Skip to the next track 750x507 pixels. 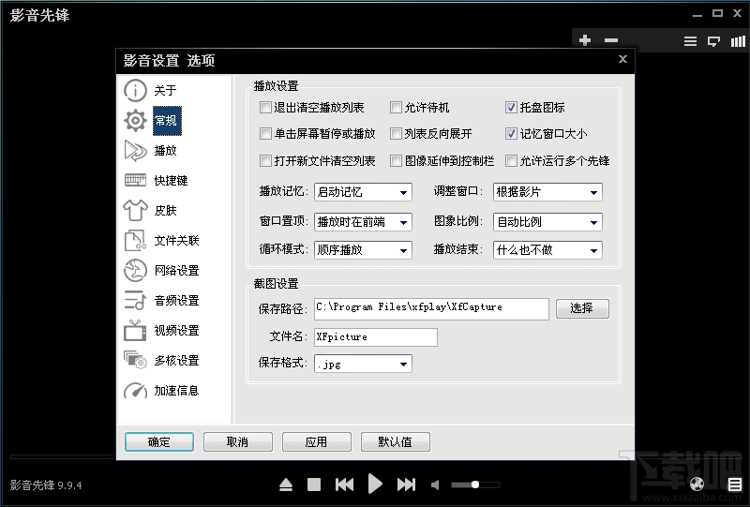point(406,485)
